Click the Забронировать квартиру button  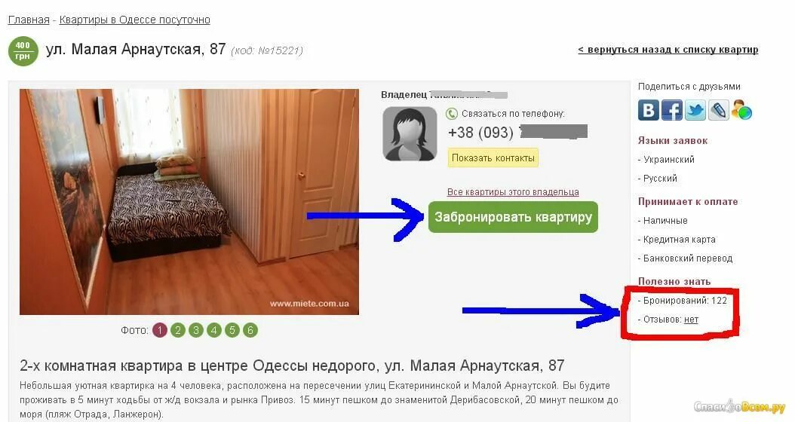(513, 217)
